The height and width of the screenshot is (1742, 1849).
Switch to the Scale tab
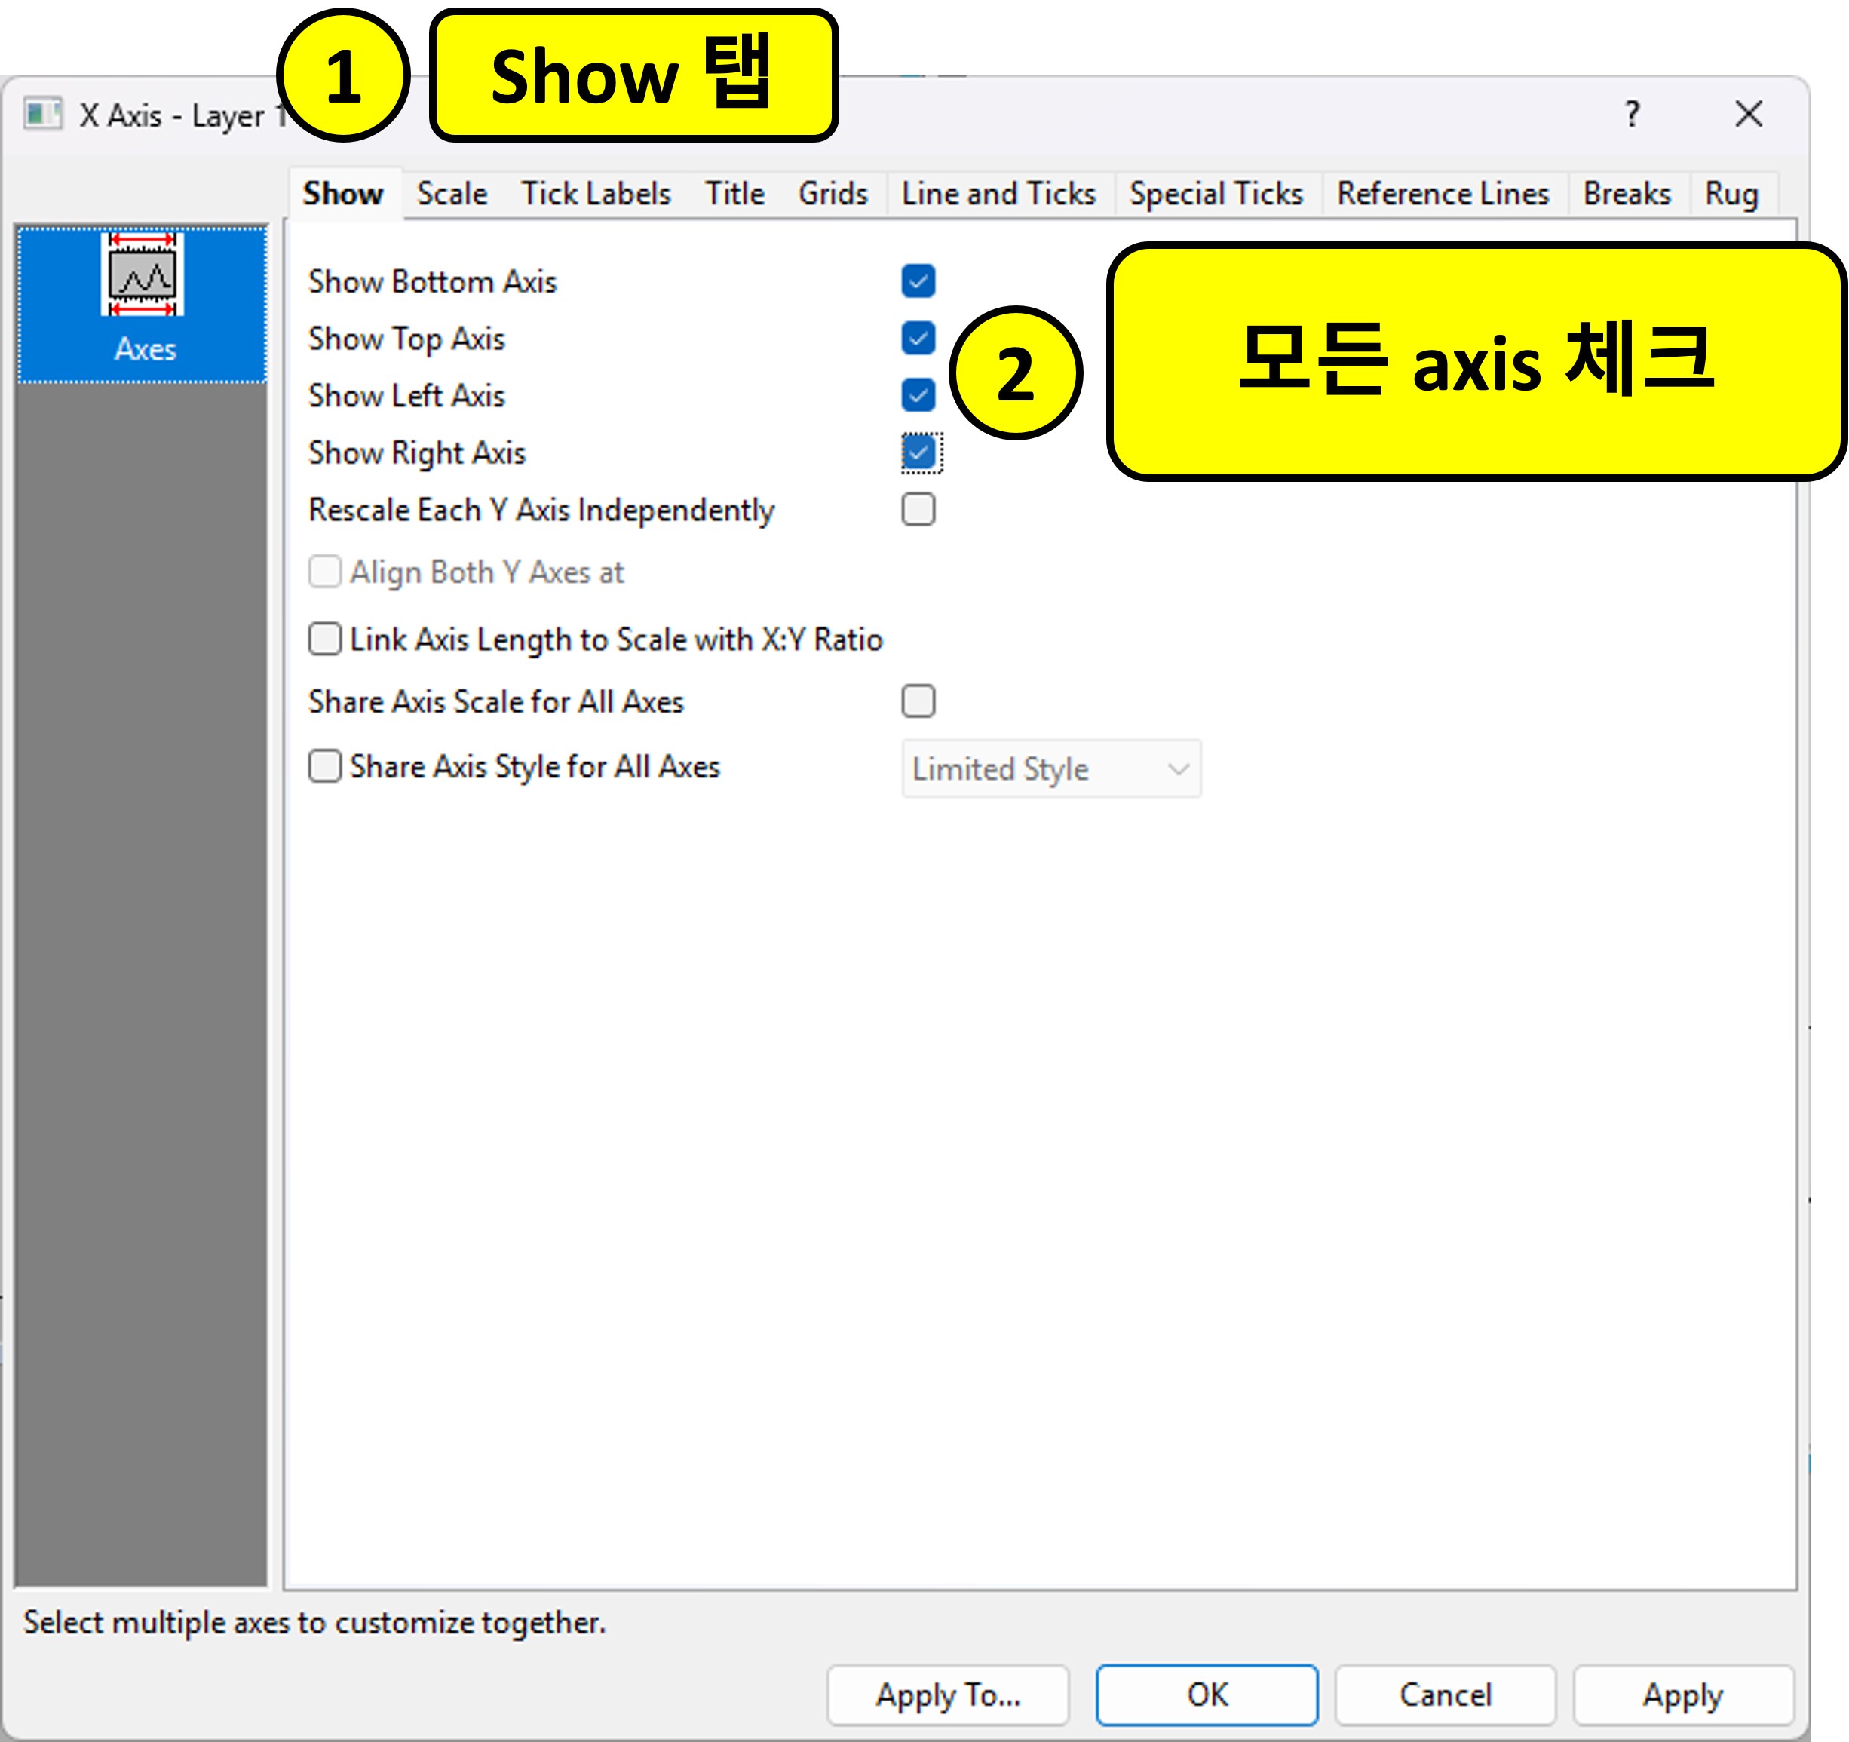[452, 194]
